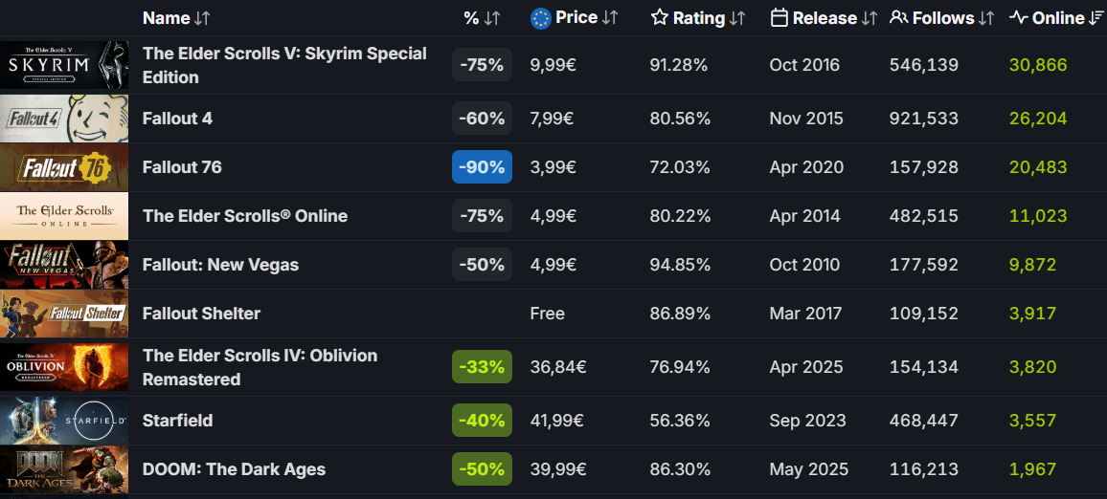Sort by Name column arrows

pos(202,18)
